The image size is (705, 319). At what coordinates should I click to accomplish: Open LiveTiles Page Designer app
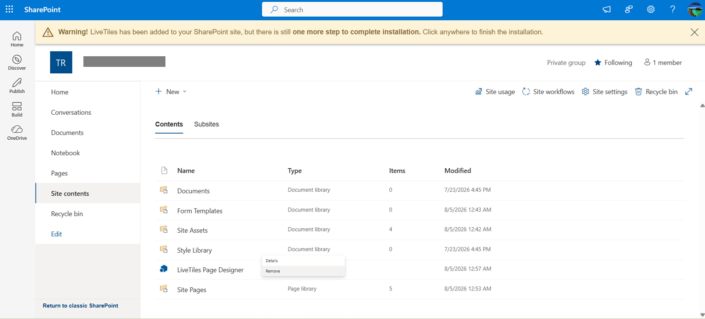(210, 270)
